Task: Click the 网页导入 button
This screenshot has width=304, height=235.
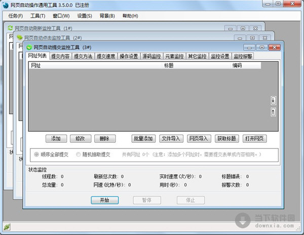Action: pos(199,139)
